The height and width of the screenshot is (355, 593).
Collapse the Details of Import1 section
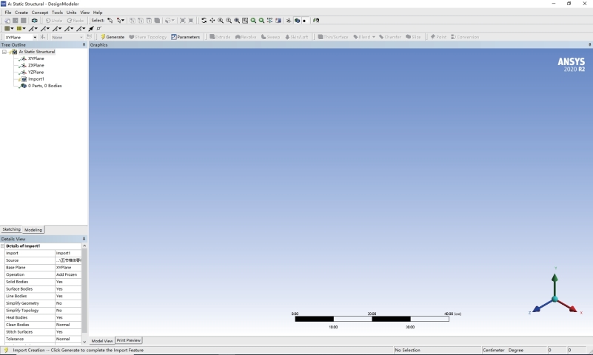pyautogui.click(x=2, y=246)
